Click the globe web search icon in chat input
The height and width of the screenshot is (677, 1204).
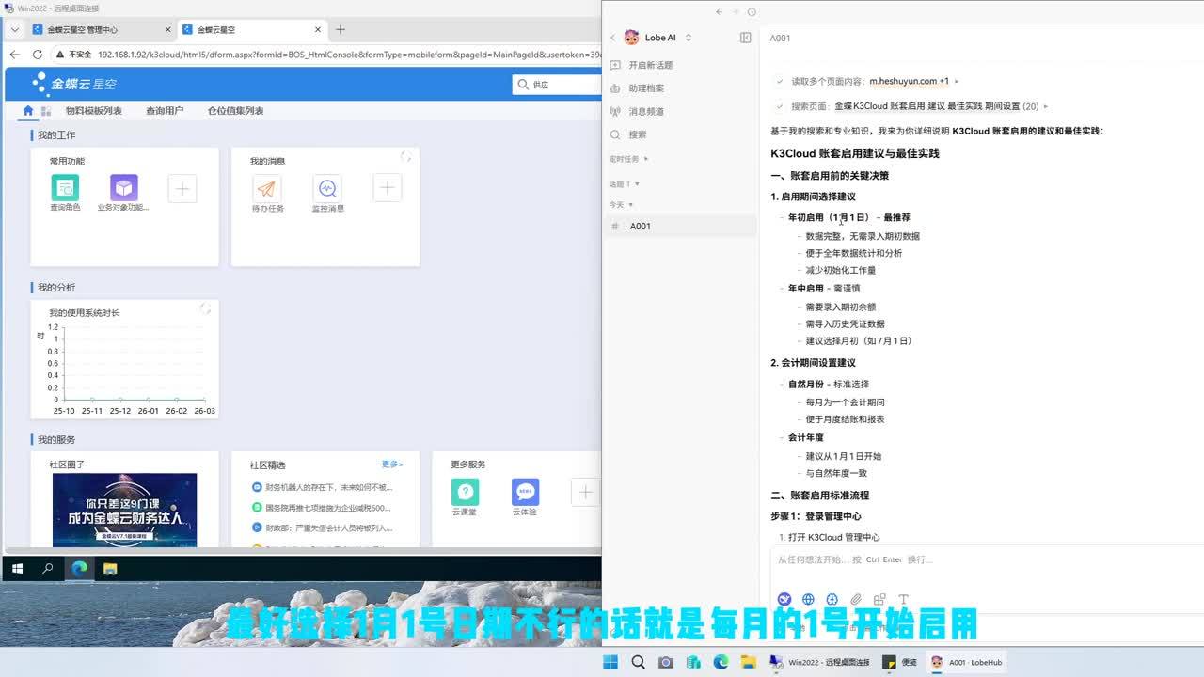(x=808, y=599)
